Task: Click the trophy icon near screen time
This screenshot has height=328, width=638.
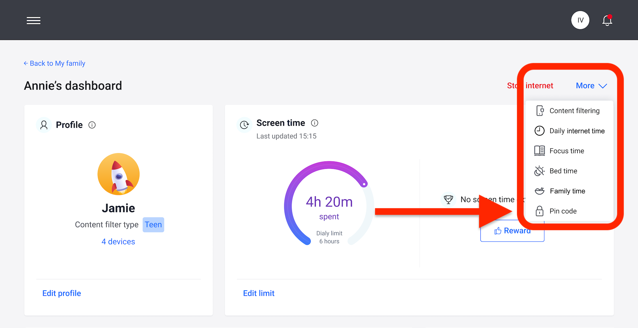Action: pos(449,199)
